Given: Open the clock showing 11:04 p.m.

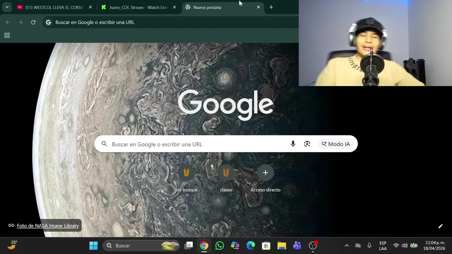Looking at the screenshot, I should 435,246.
